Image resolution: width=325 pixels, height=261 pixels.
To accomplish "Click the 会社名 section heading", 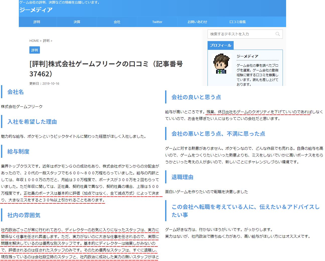I will [x=16, y=92].
